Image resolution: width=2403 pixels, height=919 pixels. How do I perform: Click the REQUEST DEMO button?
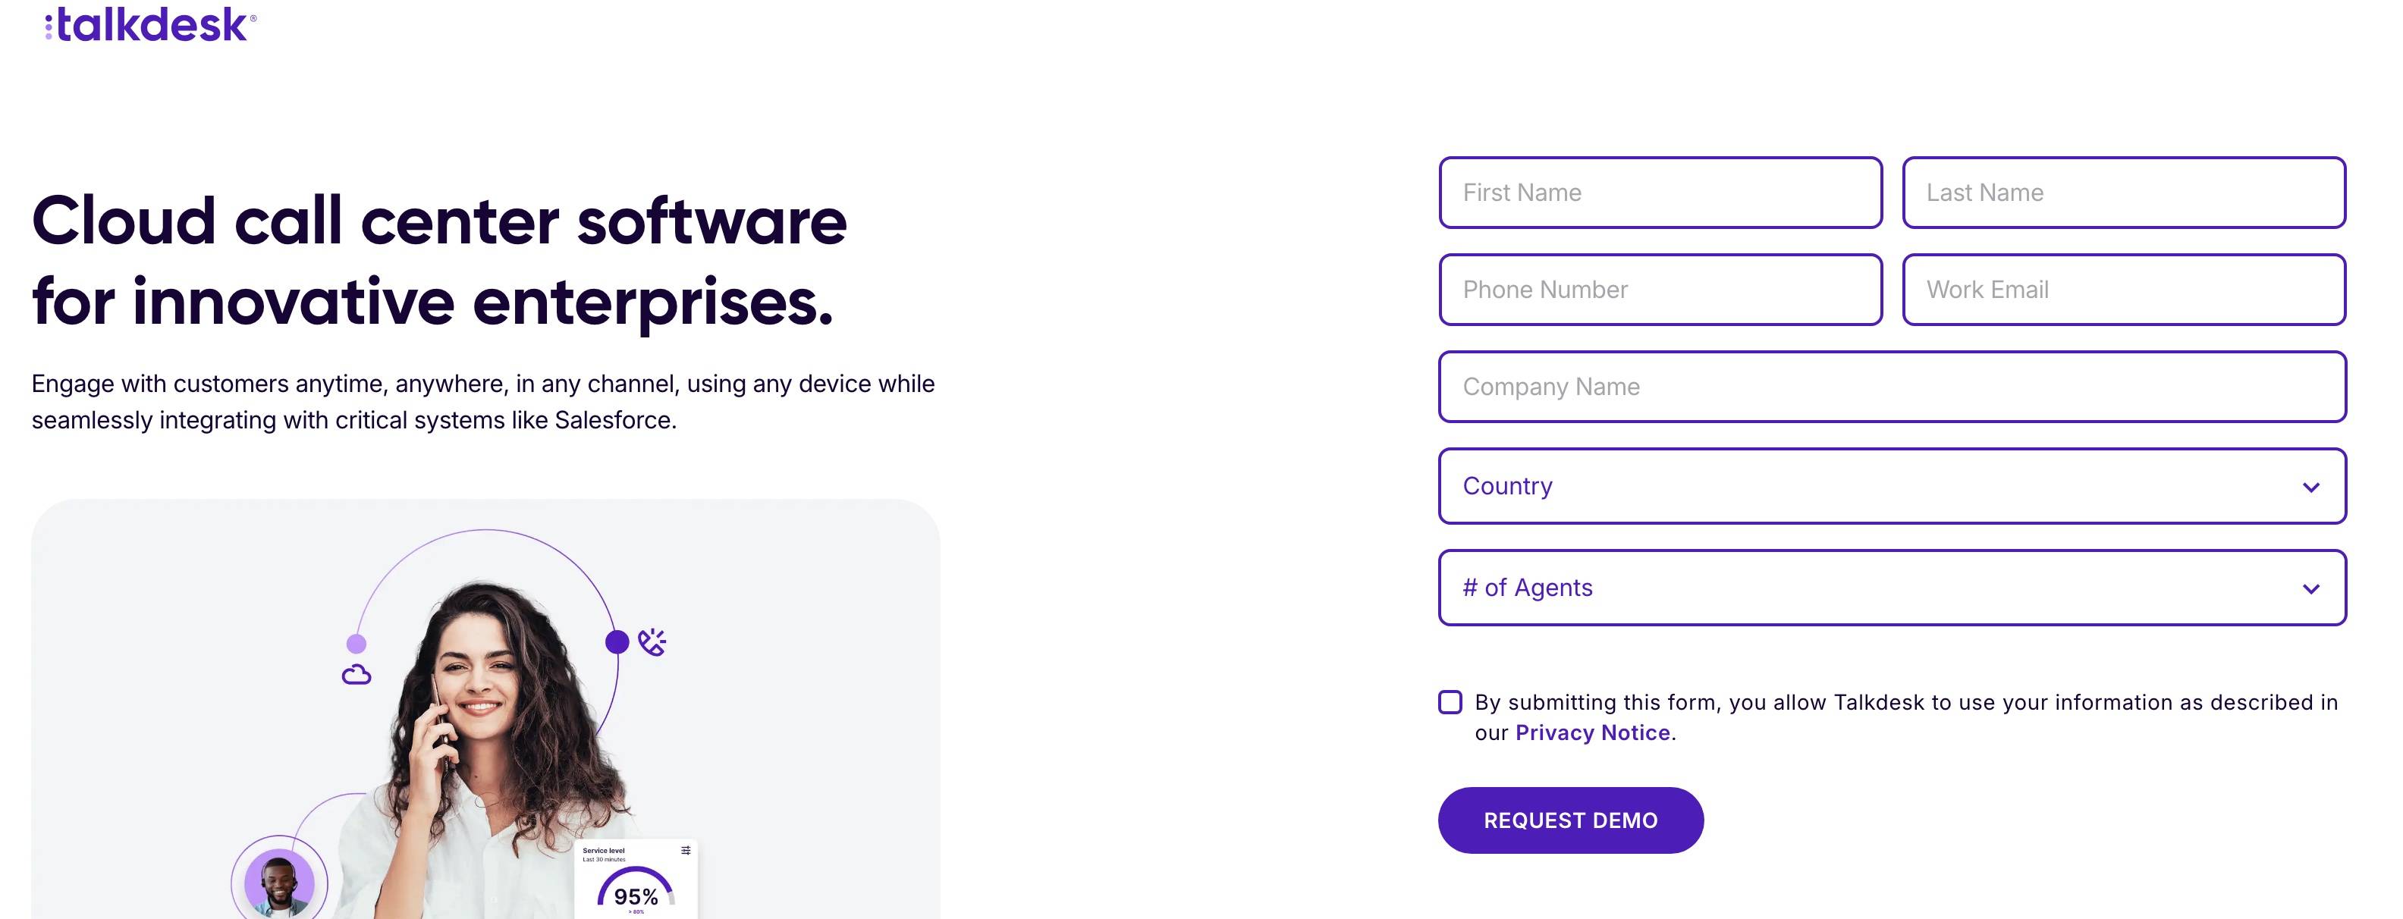coord(1571,820)
